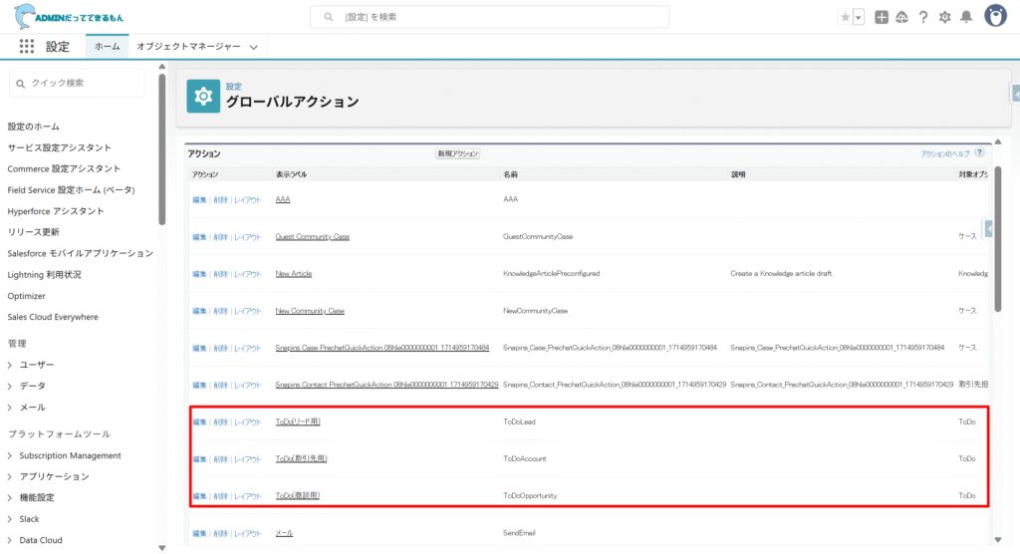Click 編集 for the AAA row
Viewport: 1020px width, 554px height.
point(199,200)
